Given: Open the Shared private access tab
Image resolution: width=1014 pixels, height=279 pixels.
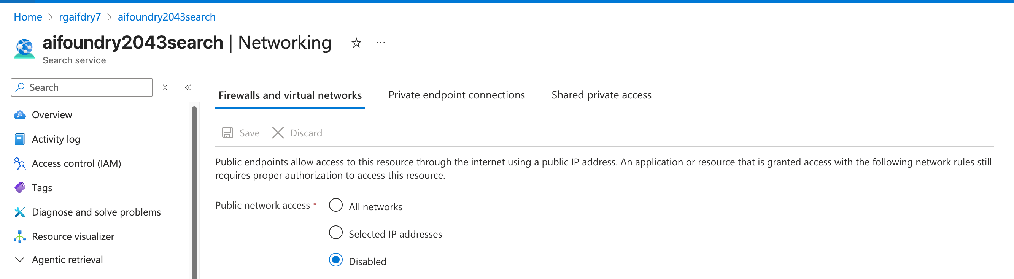Looking at the screenshot, I should click(x=601, y=95).
